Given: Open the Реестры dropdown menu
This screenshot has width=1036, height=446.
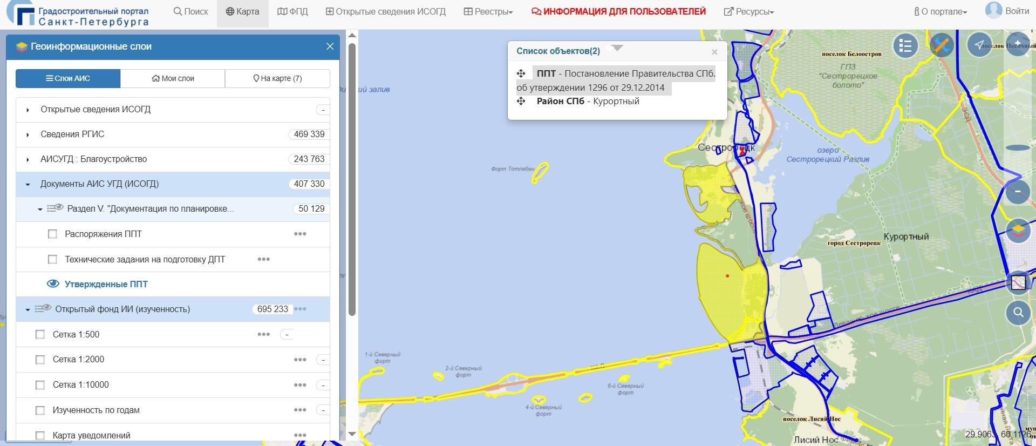Looking at the screenshot, I should [488, 12].
